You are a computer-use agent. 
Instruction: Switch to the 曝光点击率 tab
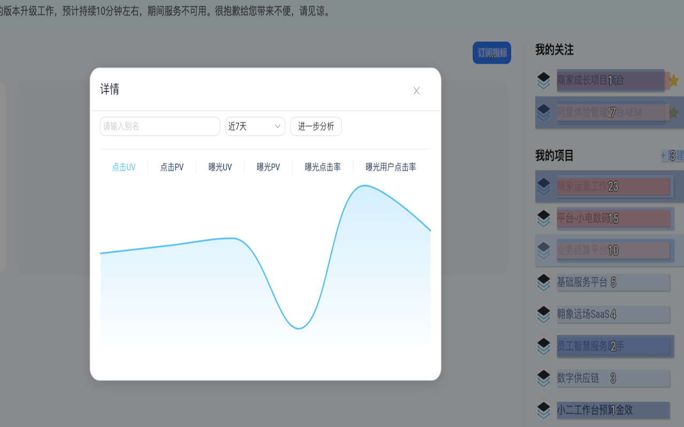[x=323, y=167]
